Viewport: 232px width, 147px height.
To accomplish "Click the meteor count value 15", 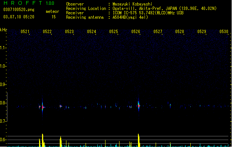I will point(53,17).
